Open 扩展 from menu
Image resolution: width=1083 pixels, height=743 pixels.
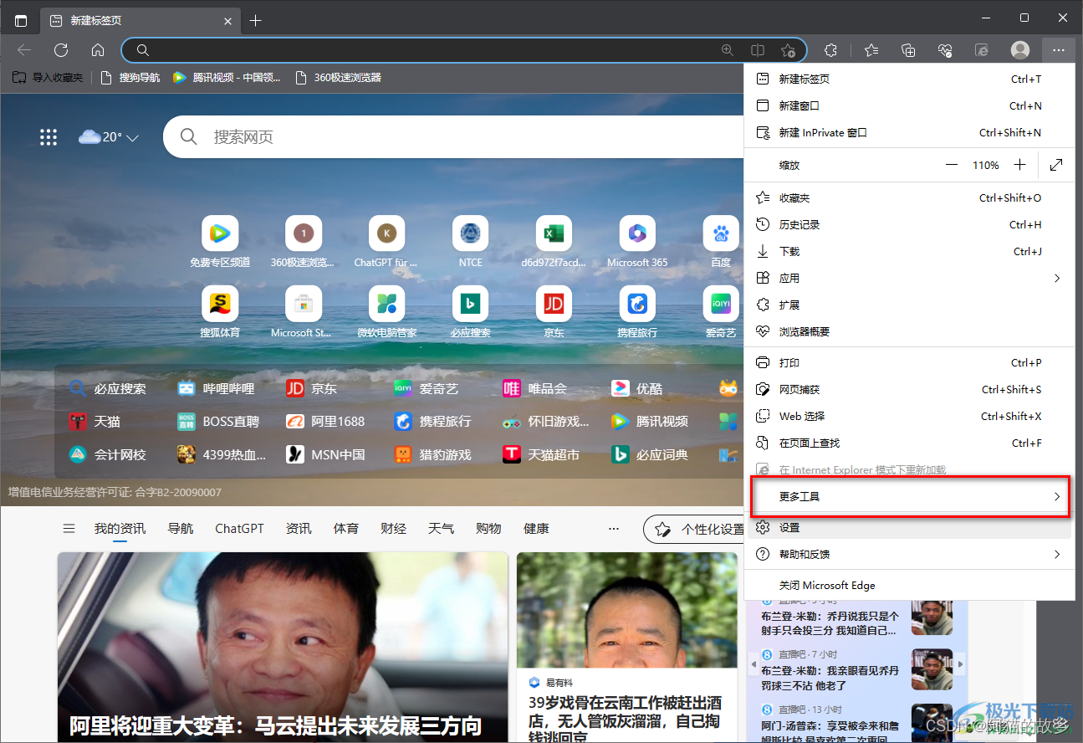909,305
